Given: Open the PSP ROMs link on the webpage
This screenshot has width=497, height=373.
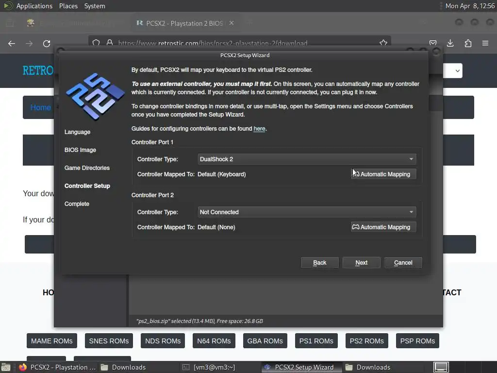Looking at the screenshot, I should [417, 341].
